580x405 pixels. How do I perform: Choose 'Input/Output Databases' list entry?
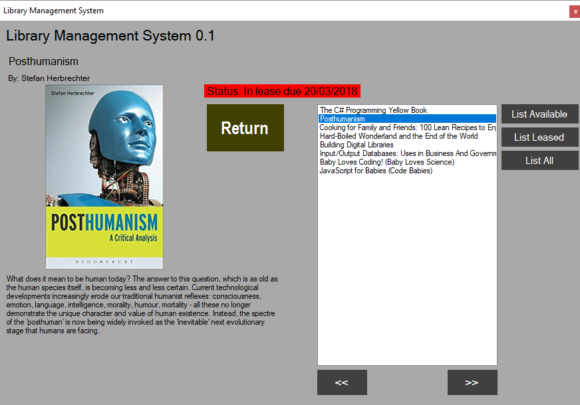pyautogui.click(x=407, y=153)
